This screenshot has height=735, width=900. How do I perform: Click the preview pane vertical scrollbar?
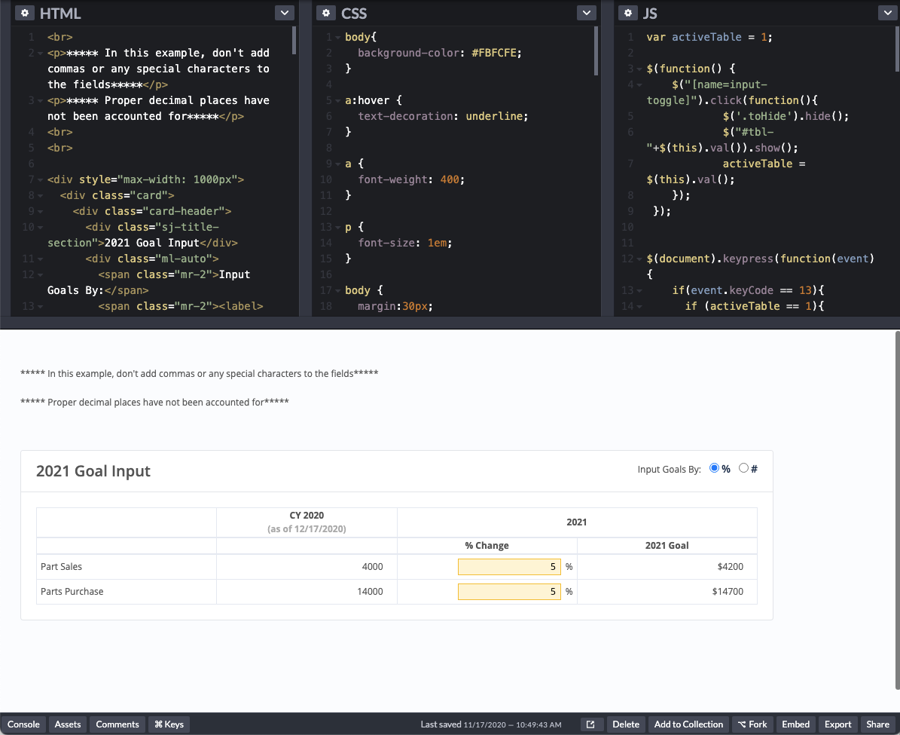tap(897, 510)
